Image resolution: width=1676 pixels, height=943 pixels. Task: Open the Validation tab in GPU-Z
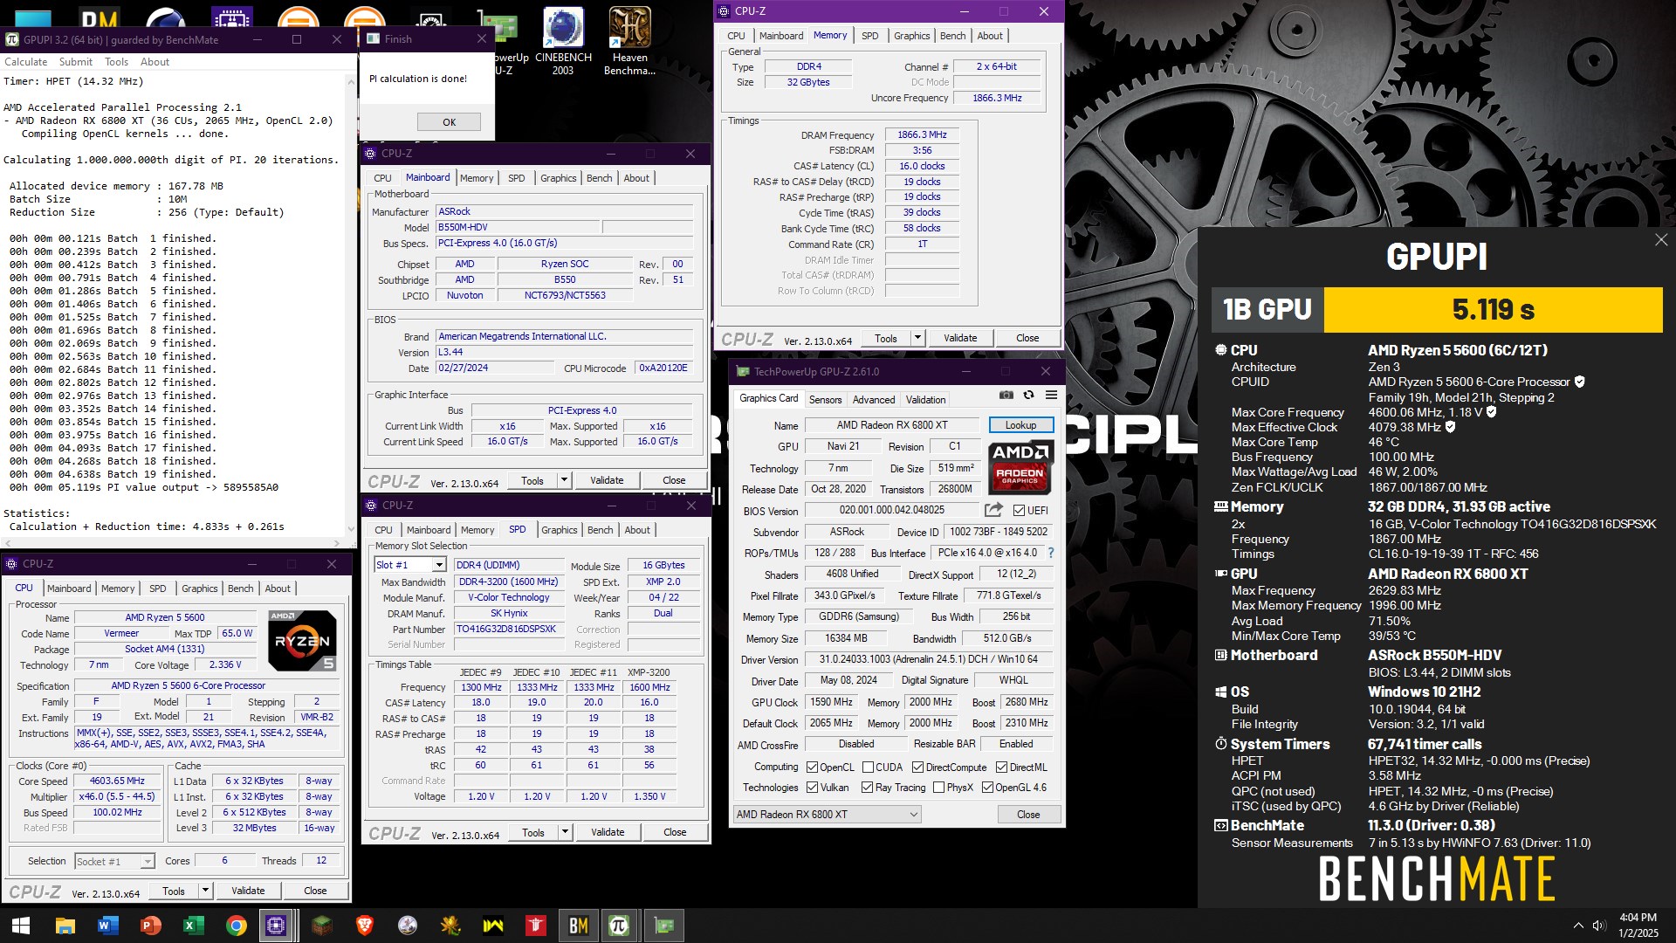point(925,400)
